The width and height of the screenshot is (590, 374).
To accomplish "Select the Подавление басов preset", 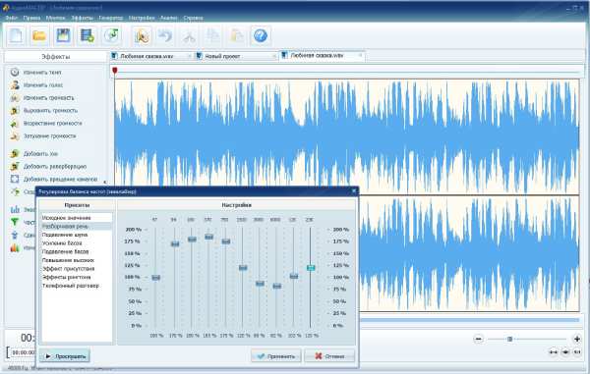I will pos(77,251).
